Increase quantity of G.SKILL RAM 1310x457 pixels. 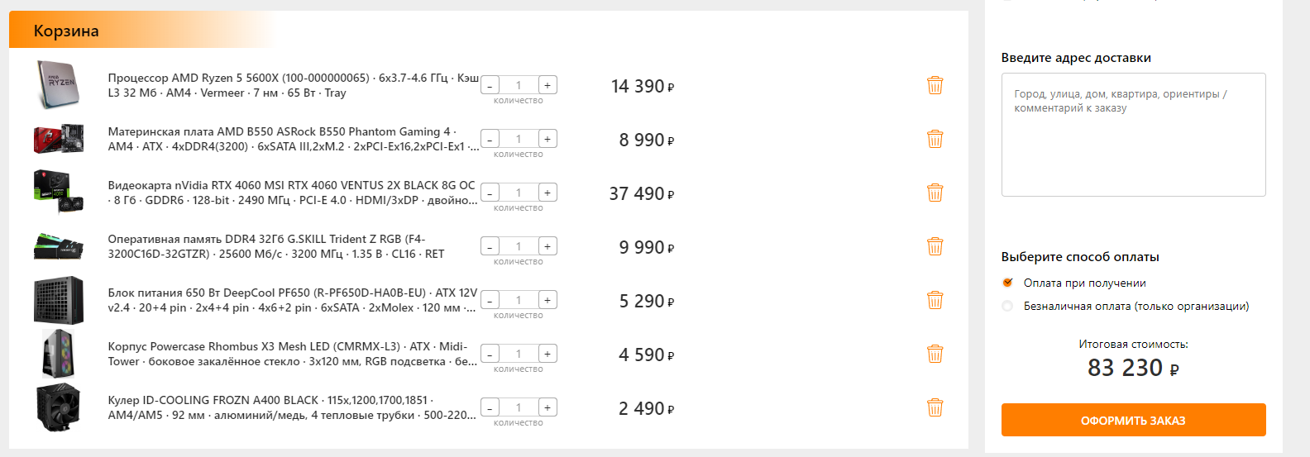click(x=547, y=246)
